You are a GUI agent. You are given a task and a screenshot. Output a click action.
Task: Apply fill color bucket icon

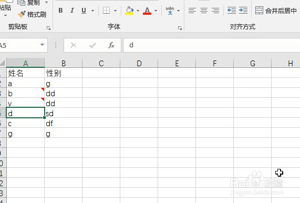pos(129,11)
